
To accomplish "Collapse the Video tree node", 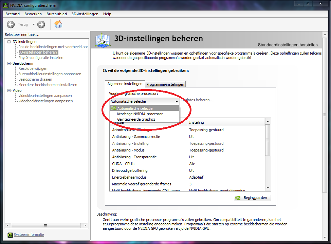I will (x=9, y=90).
